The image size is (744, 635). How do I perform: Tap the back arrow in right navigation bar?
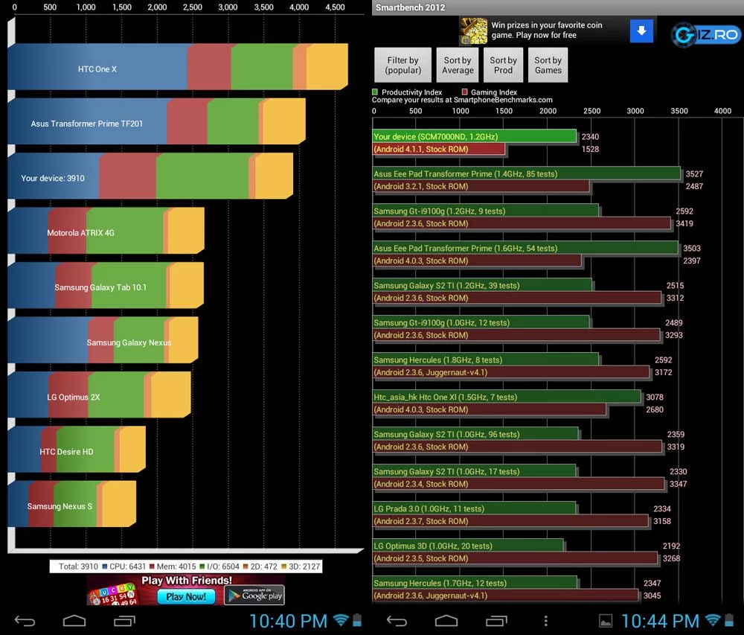(397, 621)
